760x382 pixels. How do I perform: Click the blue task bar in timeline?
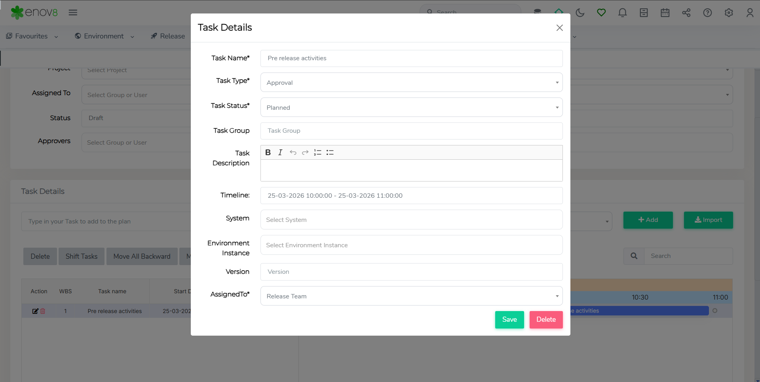(x=639, y=311)
